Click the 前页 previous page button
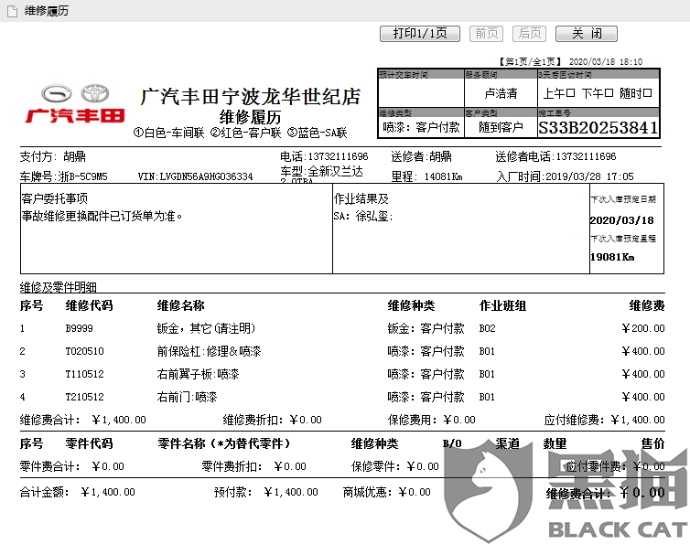The image size is (690, 544). click(x=486, y=34)
